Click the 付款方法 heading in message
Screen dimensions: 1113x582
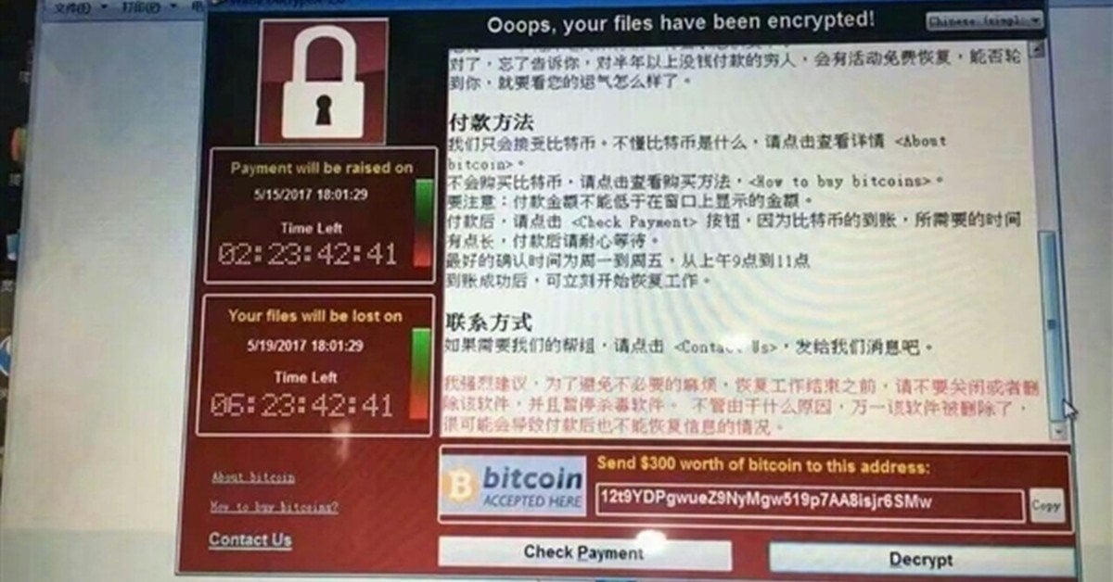click(x=492, y=122)
